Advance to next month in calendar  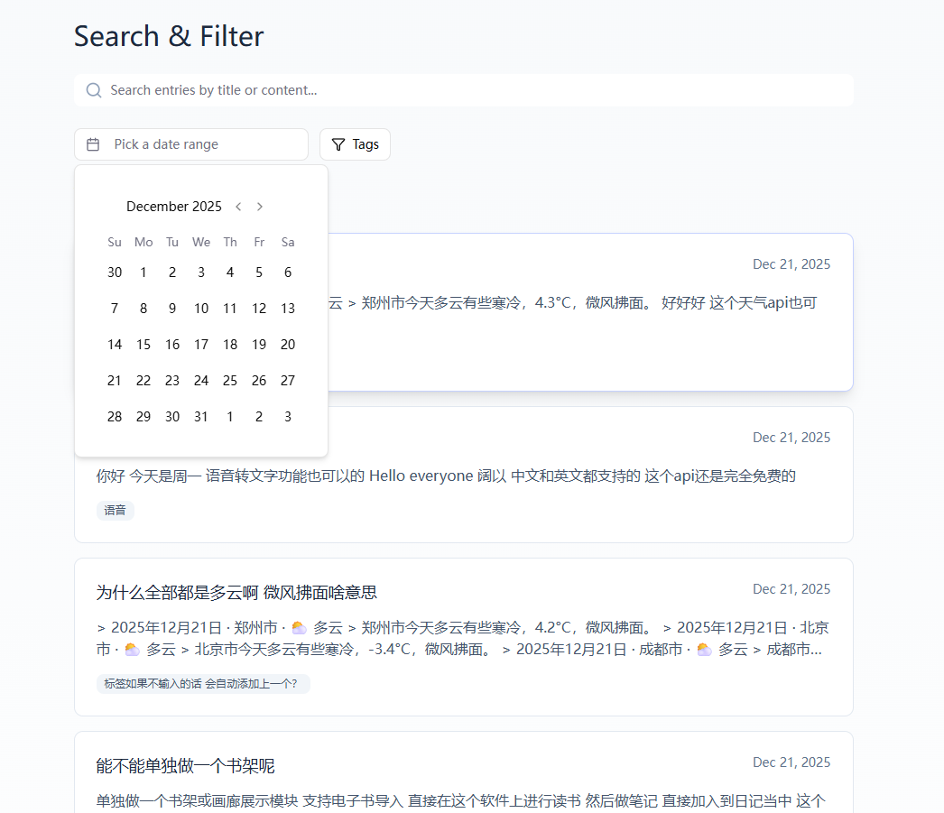pos(260,207)
